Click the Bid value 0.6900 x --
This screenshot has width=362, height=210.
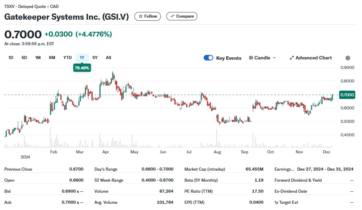click(x=73, y=191)
